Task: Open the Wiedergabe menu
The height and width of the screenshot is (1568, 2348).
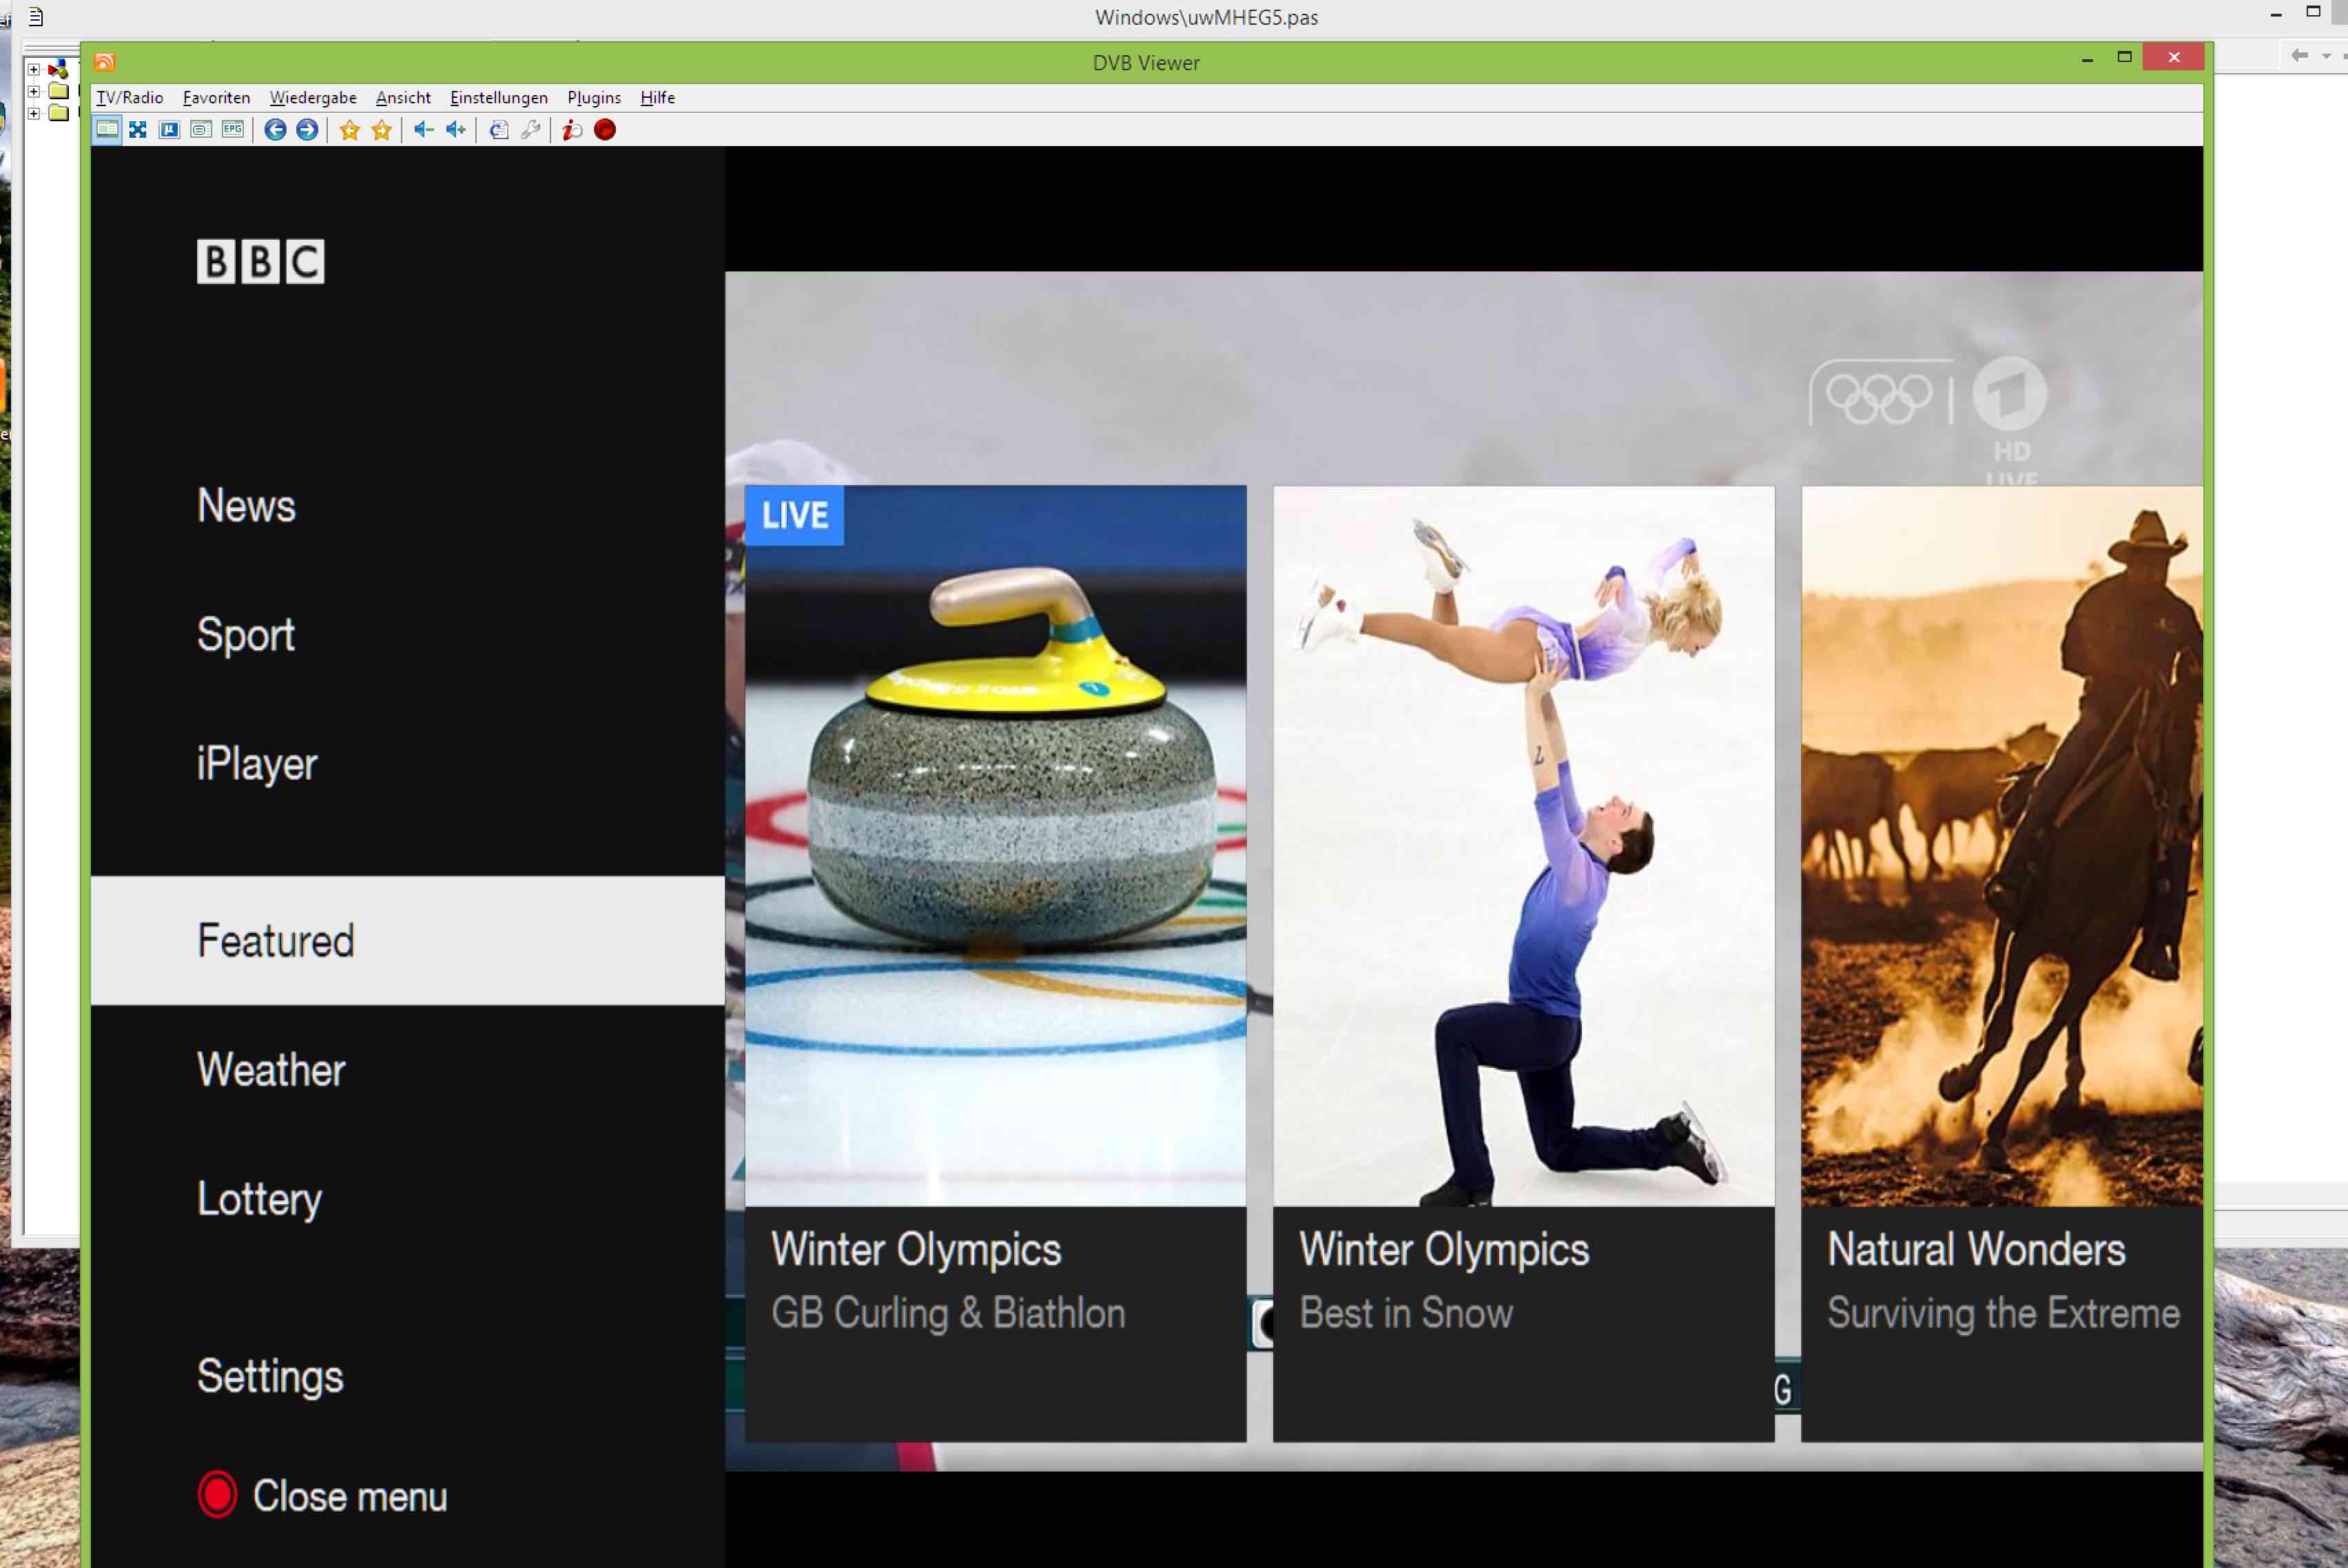Action: click(x=313, y=98)
